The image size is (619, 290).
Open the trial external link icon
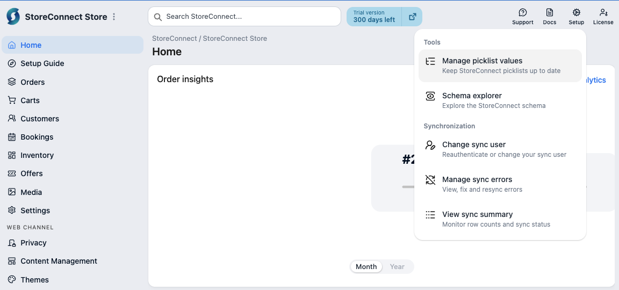click(x=412, y=17)
